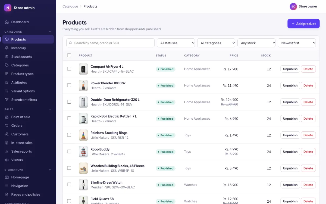Click the In-store sales receipt icon
326x204 pixels.
(x=7, y=143)
